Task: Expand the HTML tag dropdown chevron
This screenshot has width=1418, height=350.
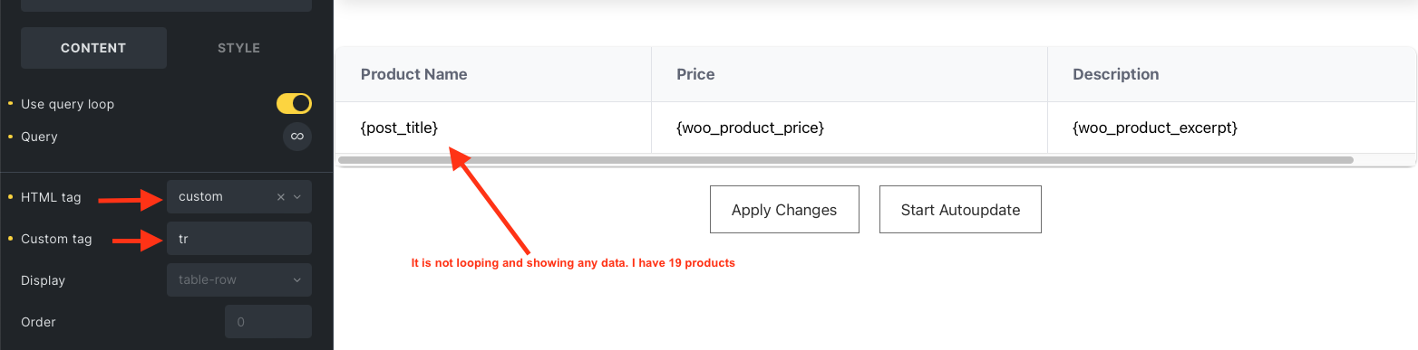Action: click(x=298, y=197)
